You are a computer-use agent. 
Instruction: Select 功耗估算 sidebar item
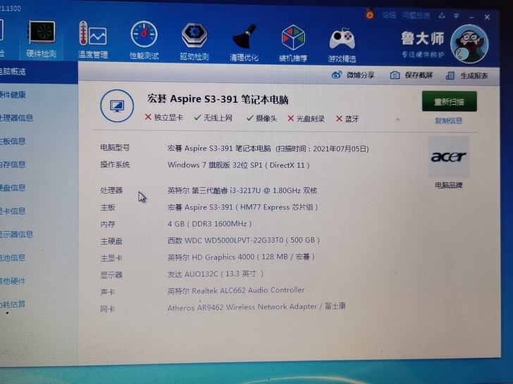pos(13,305)
